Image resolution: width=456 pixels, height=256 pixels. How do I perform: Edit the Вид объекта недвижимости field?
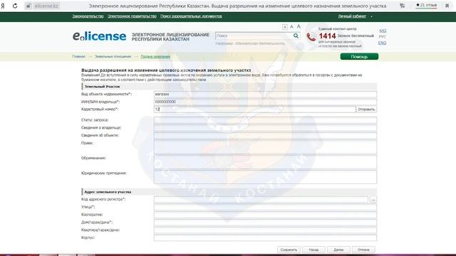pos(265,94)
